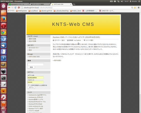The height and width of the screenshot is (113, 141).
Task: Click the ログイン login button
Action: click(31, 87)
